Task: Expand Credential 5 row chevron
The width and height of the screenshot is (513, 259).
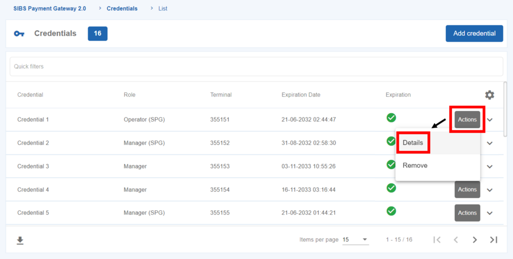Action: (490, 213)
